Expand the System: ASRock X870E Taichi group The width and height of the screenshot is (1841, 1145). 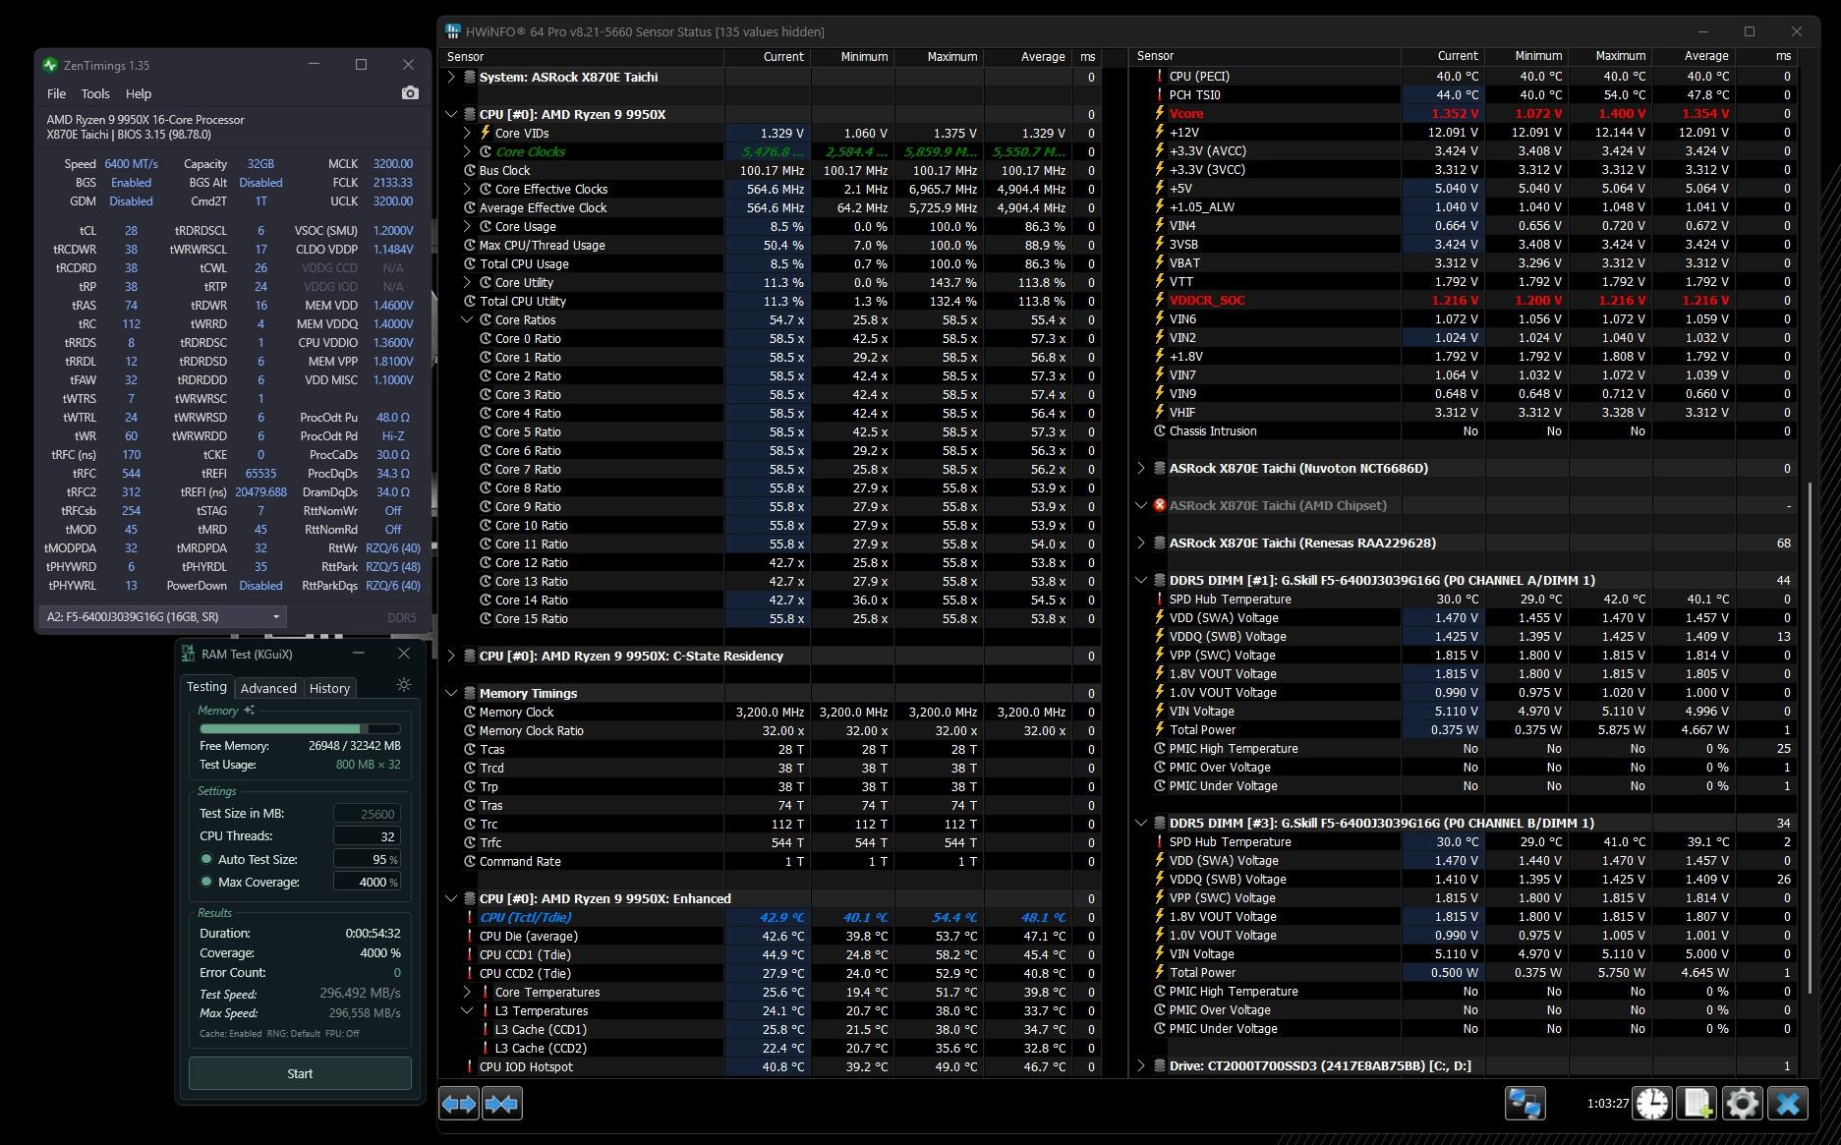tap(451, 77)
